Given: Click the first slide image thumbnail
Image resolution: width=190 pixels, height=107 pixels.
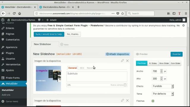Looking at the screenshot, I should (48, 78).
